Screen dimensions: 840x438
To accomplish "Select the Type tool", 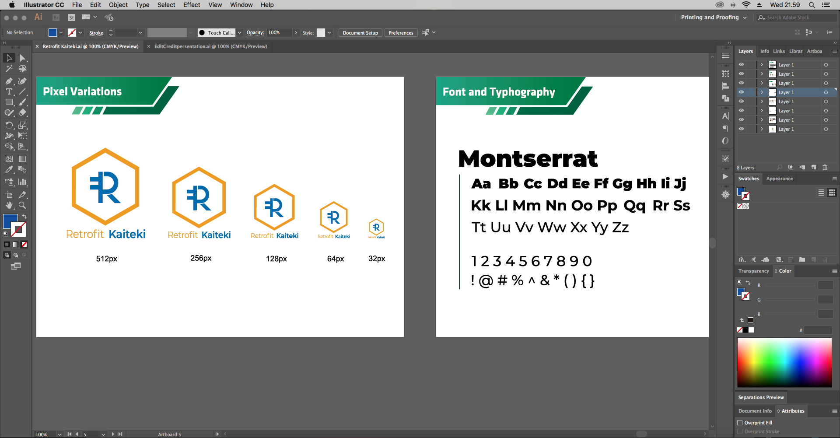I will click(9, 91).
